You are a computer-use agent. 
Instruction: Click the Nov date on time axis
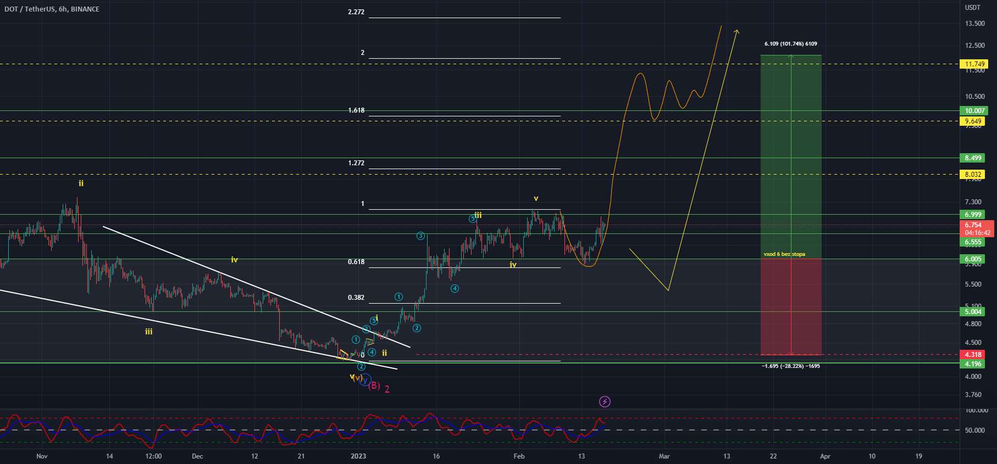[x=42, y=456]
